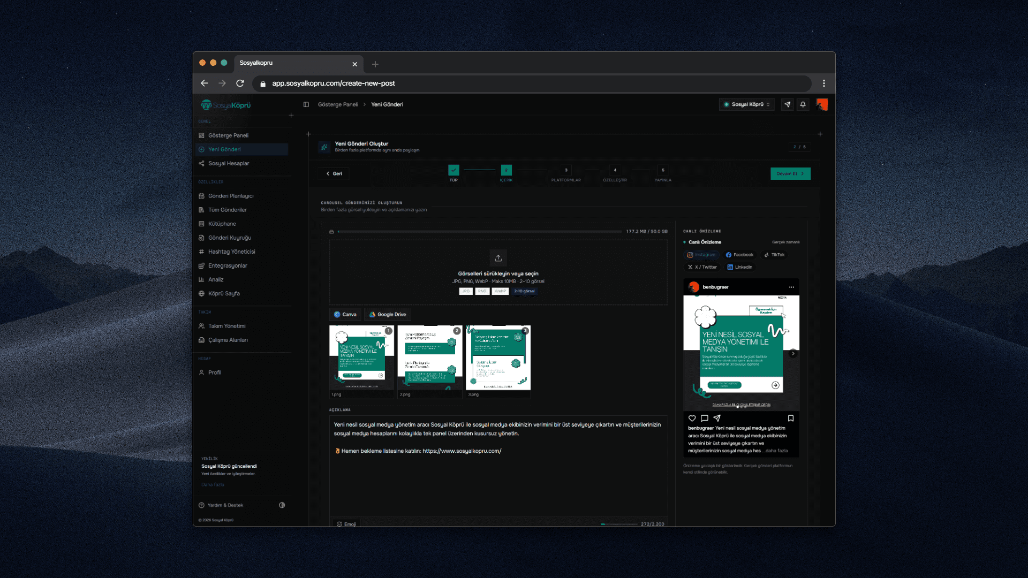Click the benbugraer profile name in preview
This screenshot has height=578, width=1028.
[x=715, y=287]
